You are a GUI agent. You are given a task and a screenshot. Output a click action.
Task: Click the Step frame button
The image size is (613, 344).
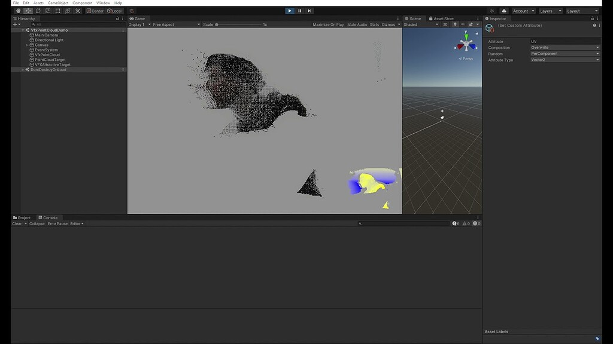click(x=309, y=10)
